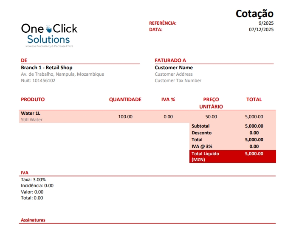Click the Assinaturas section heading
Image resolution: width=299 pixels, height=236 pixels.
(33, 220)
